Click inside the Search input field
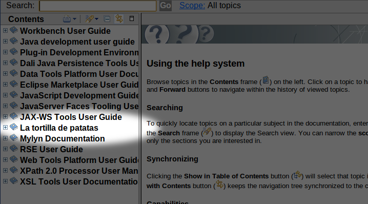 tap(98, 6)
